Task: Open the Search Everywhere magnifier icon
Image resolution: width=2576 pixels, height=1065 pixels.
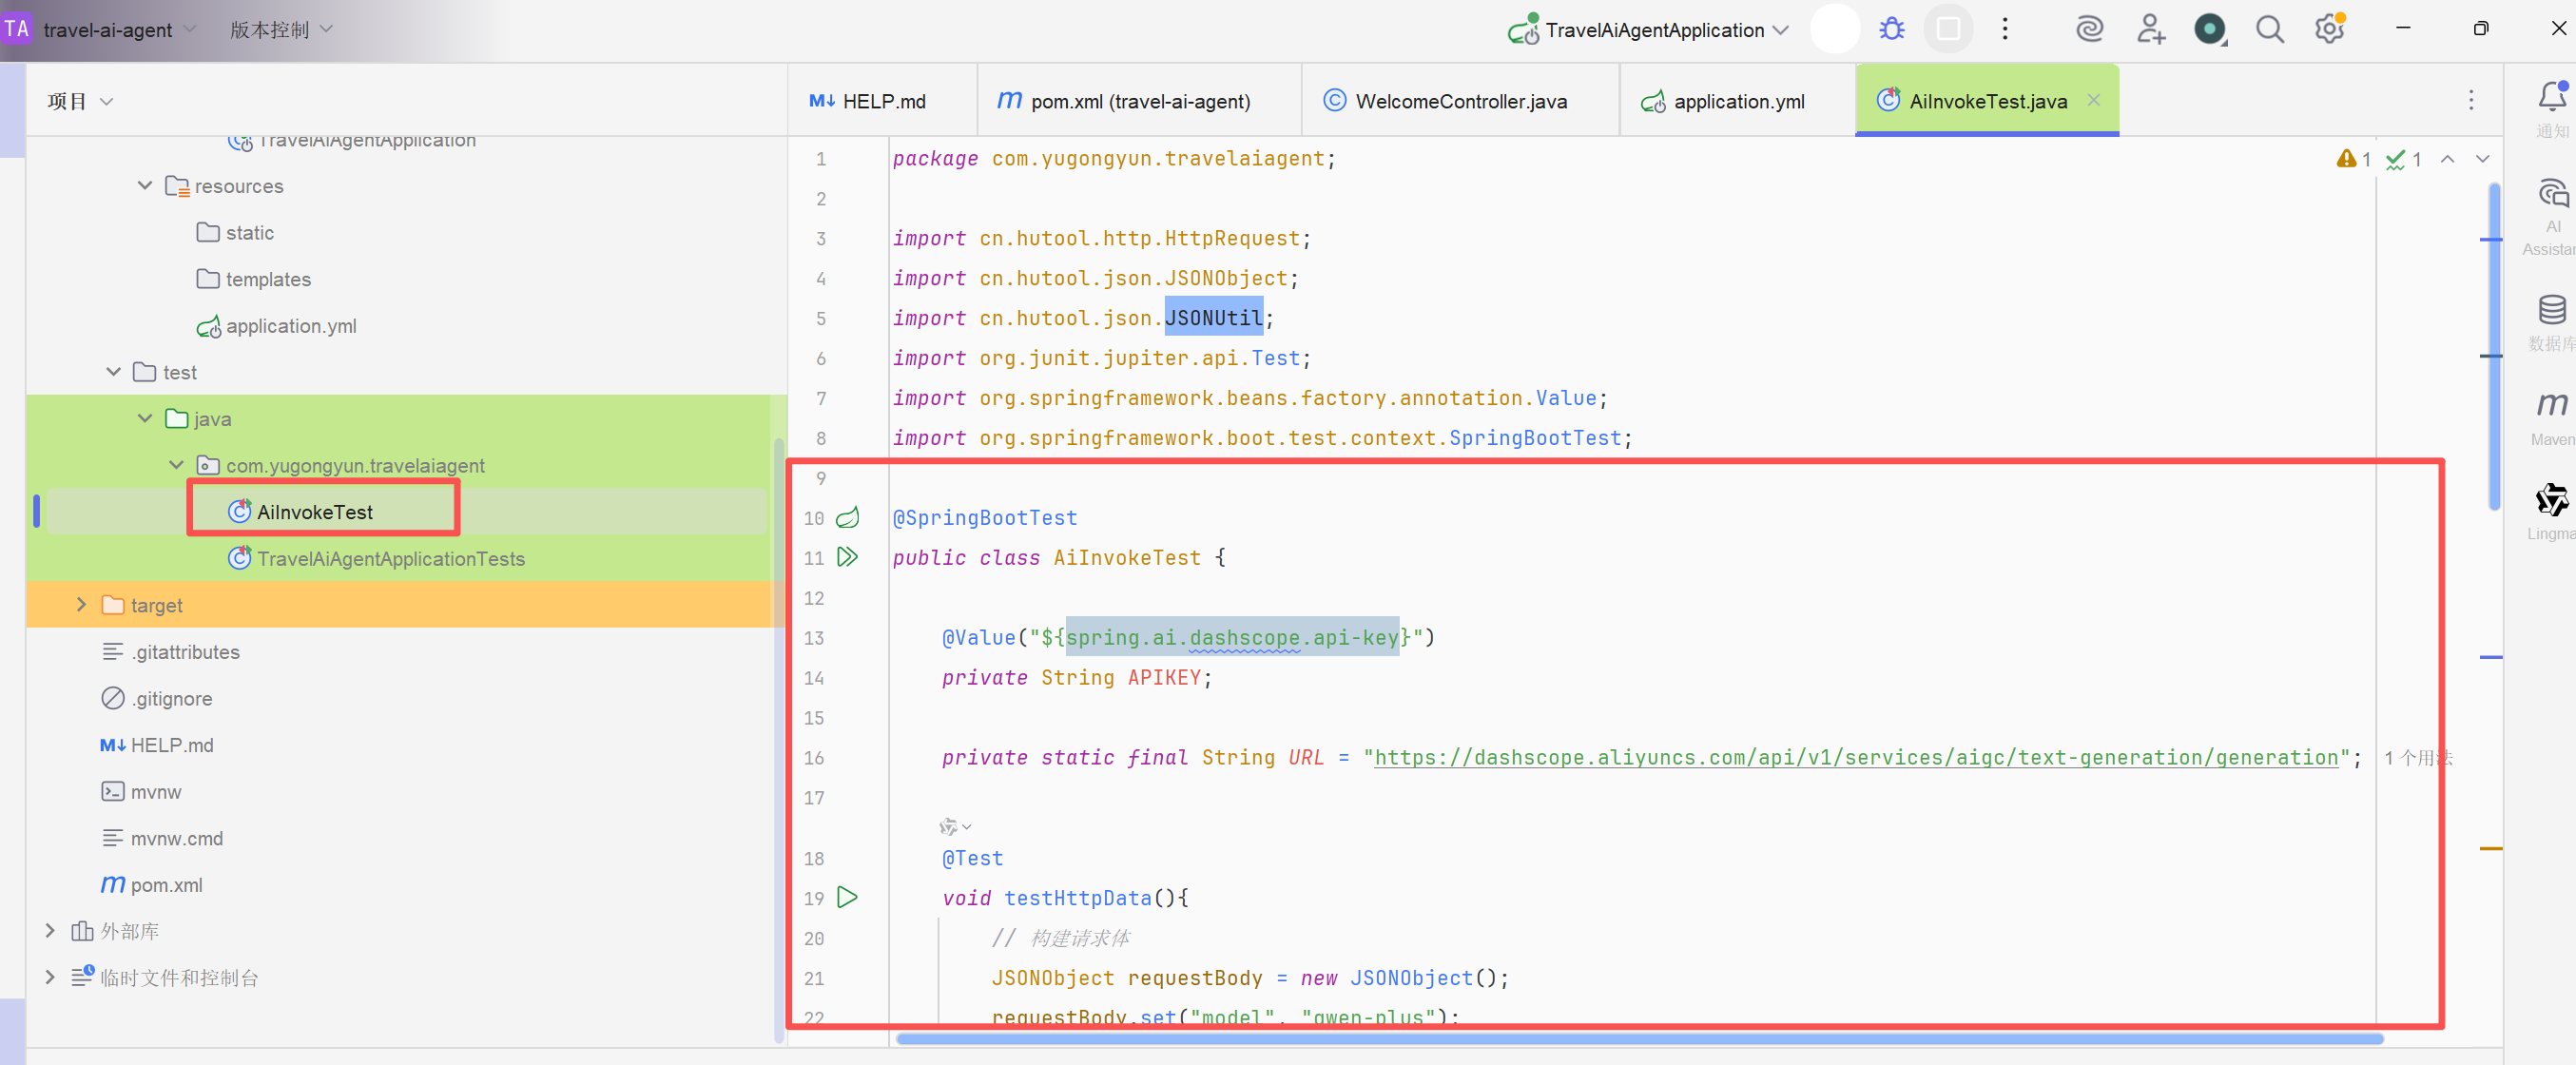Action: 2269,29
